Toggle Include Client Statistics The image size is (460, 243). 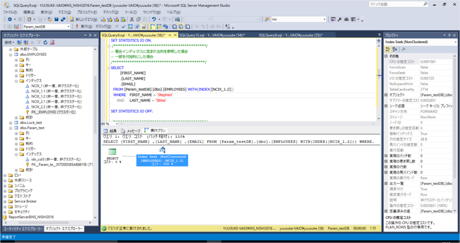pos(165,27)
